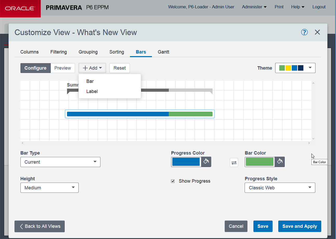Open the Bar Color fill picker icon
The image size is (336, 239).
coord(280,162)
